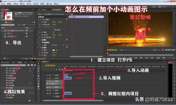
Task: Toggle the Video 3 track eye visibility
Action: [48, 75]
